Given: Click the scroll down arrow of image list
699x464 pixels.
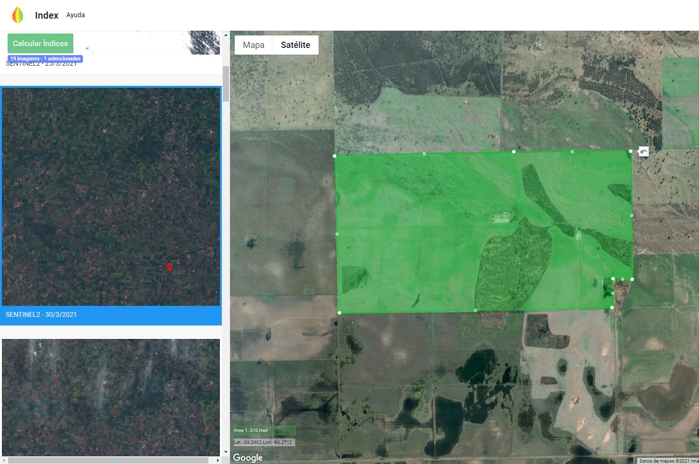Looking at the screenshot, I should [x=226, y=452].
